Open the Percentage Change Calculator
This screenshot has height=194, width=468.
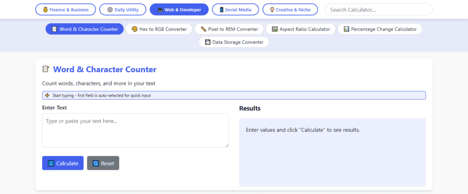(380, 29)
